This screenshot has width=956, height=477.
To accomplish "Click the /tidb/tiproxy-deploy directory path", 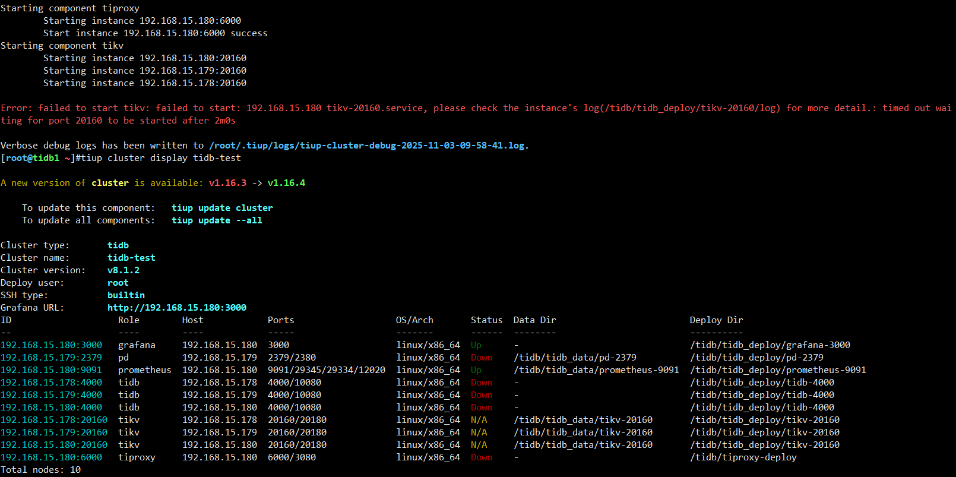I will (x=743, y=457).
